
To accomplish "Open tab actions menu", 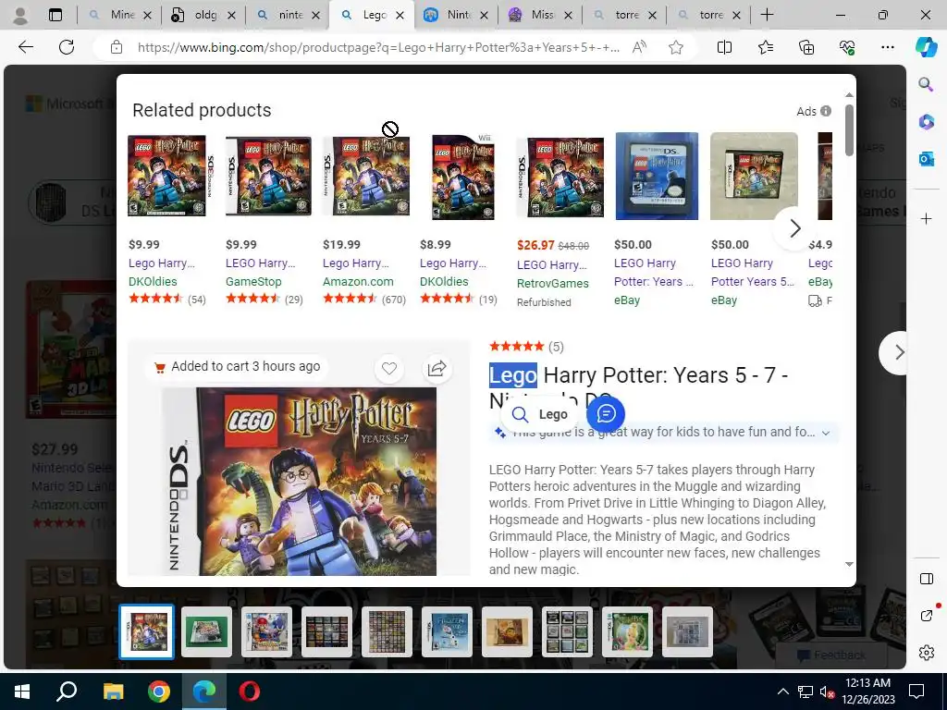I will point(55,15).
